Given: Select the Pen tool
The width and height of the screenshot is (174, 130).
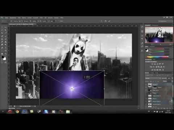Looking at the screenshot, I should click(2, 48).
